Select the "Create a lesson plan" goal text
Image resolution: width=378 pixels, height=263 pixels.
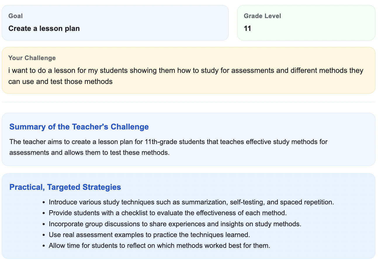44,29
